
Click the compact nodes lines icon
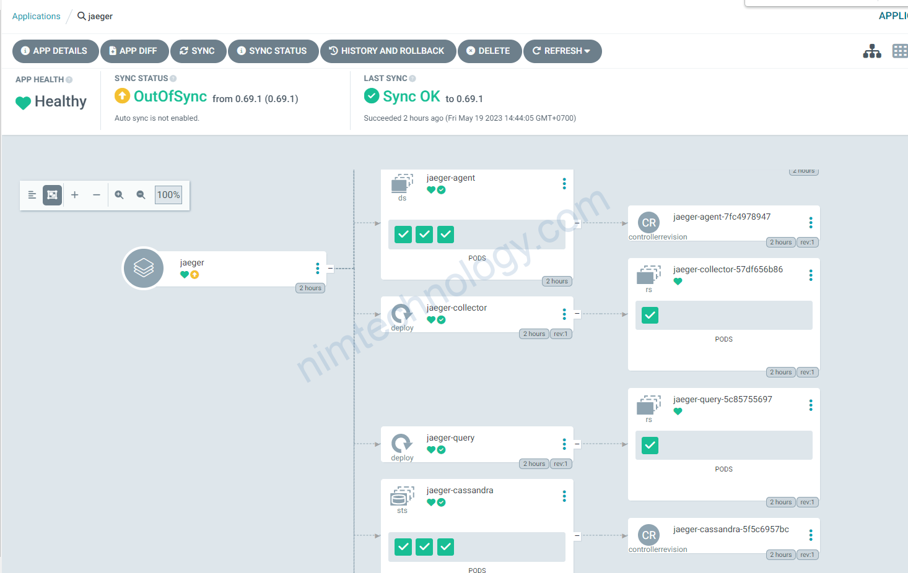(32, 195)
